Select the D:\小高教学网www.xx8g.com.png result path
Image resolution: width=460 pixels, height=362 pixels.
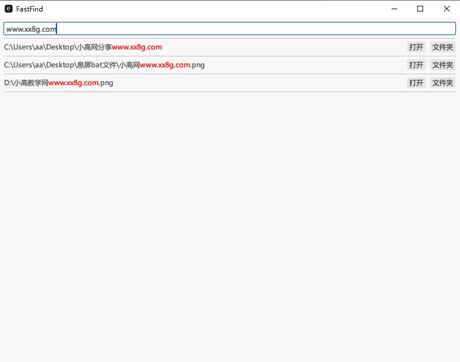click(58, 83)
